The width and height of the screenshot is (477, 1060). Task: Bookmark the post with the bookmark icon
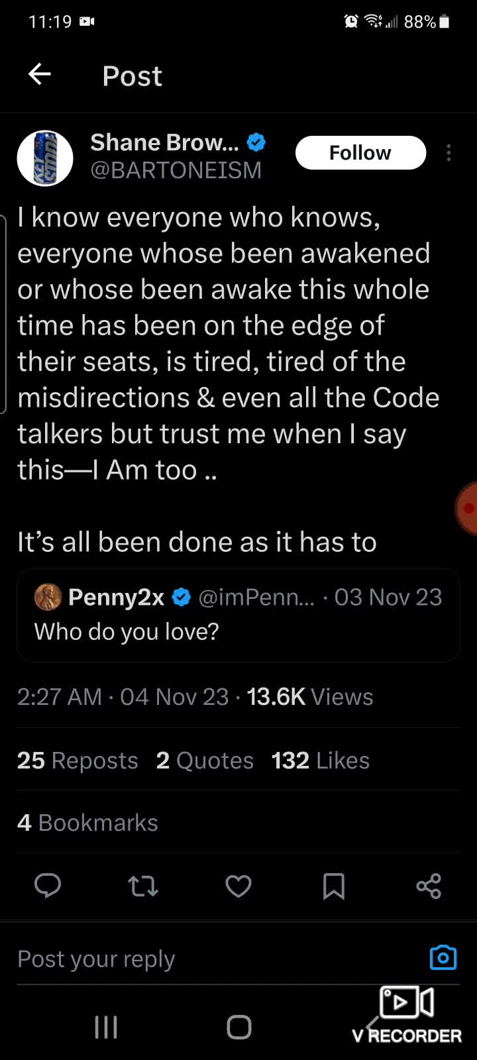tap(333, 886)
